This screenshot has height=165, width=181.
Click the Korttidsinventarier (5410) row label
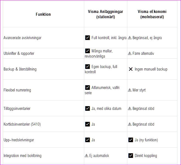(x=22, y=124)
